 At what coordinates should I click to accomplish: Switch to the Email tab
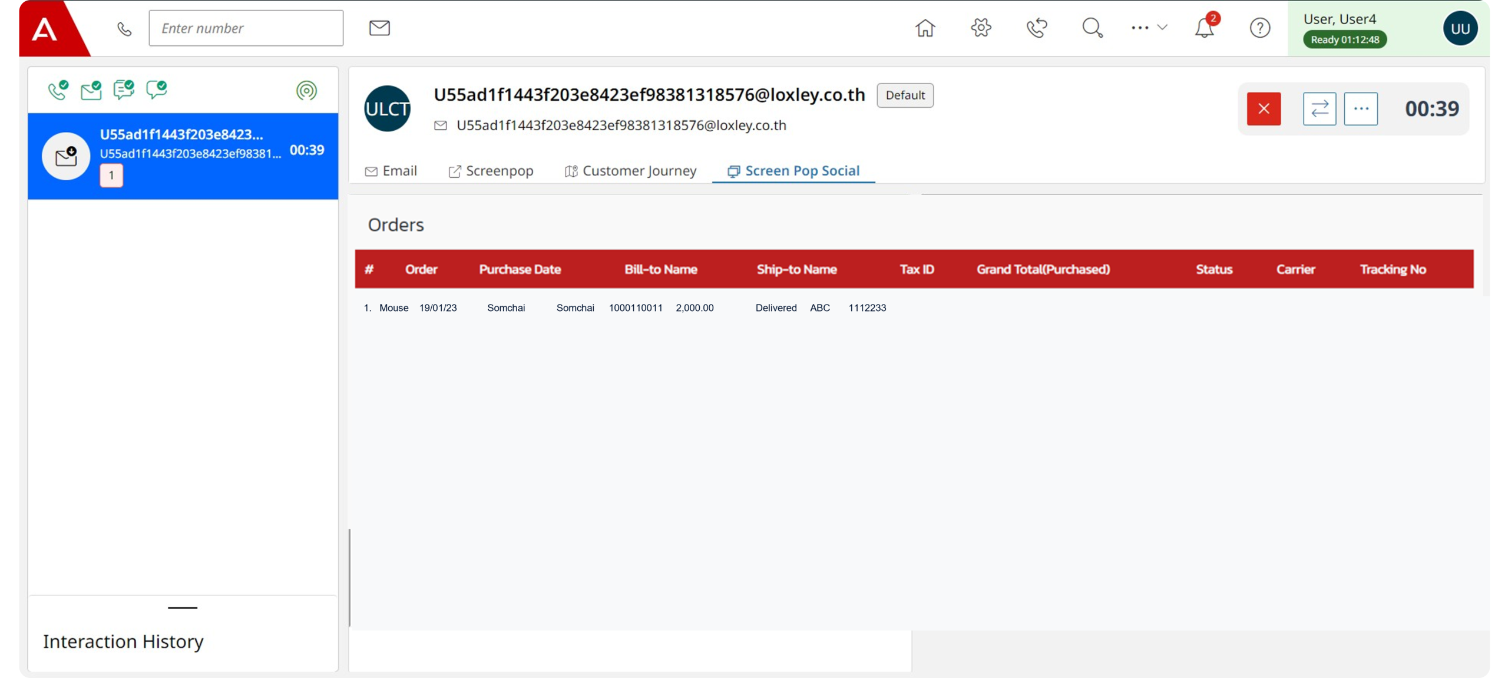(x=391, y=171)
